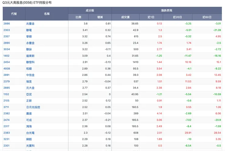Image resolution: width=225 pixels, height=151 pixels.
Task: Open stock code link 2885
Action: (x=7, y=88)
